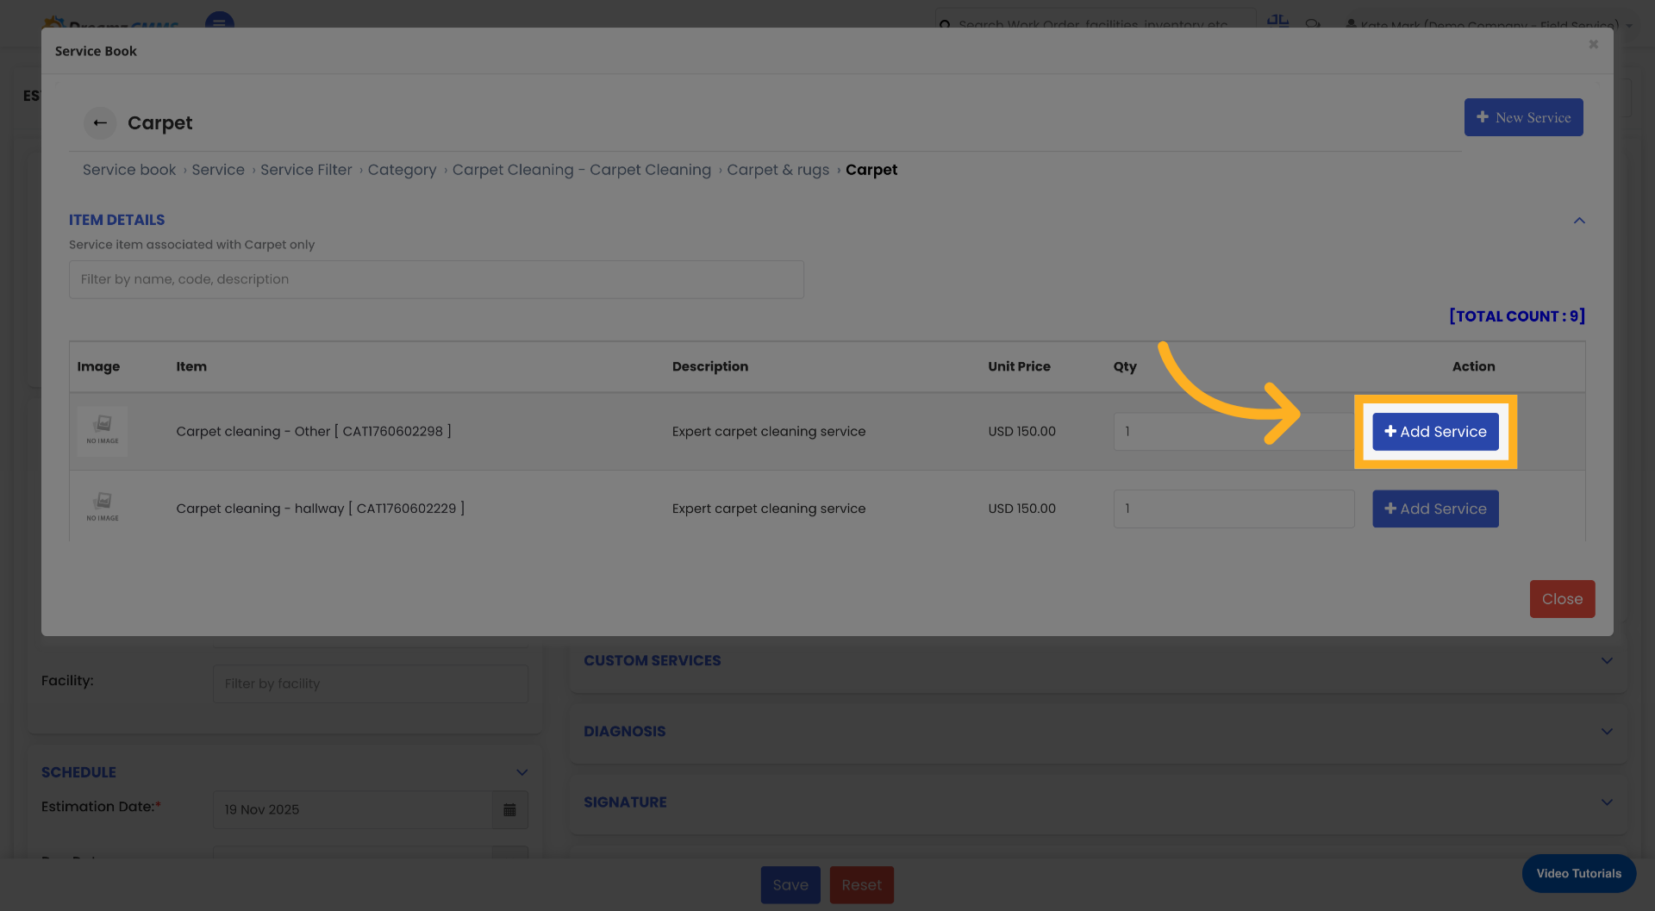Click the ITEM DETAILS heading

pos(116,220)
